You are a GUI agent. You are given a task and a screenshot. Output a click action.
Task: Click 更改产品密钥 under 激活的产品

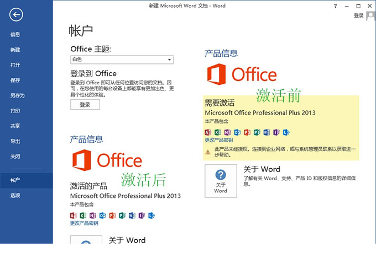pos(84,223)
